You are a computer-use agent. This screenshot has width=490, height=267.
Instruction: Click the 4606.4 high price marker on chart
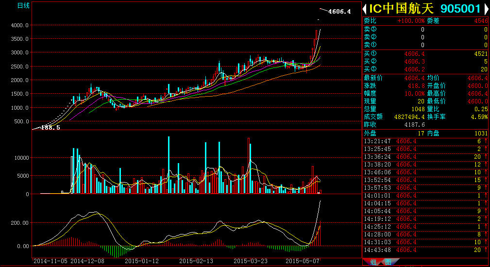(339, 12)
